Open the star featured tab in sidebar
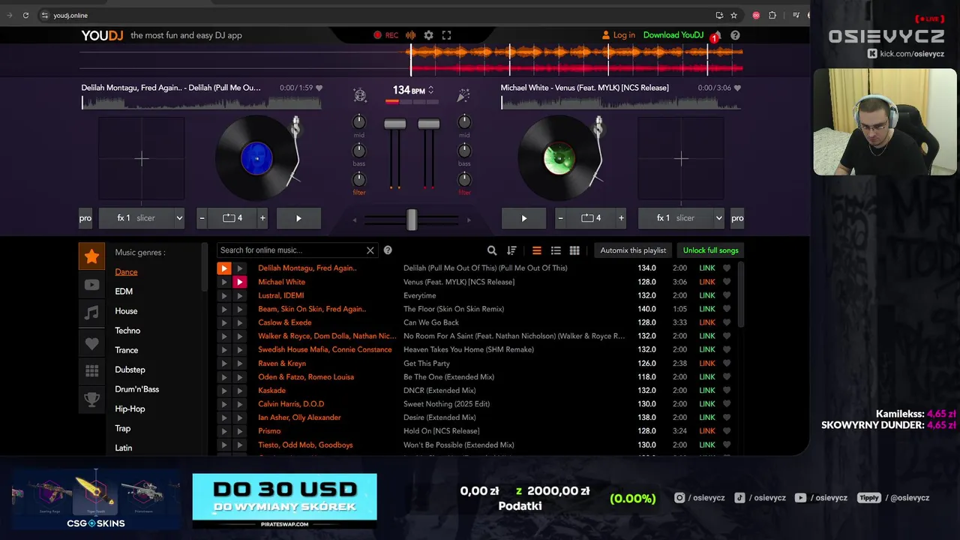Viewport: 960px width, 540px height. coord(91,256)
